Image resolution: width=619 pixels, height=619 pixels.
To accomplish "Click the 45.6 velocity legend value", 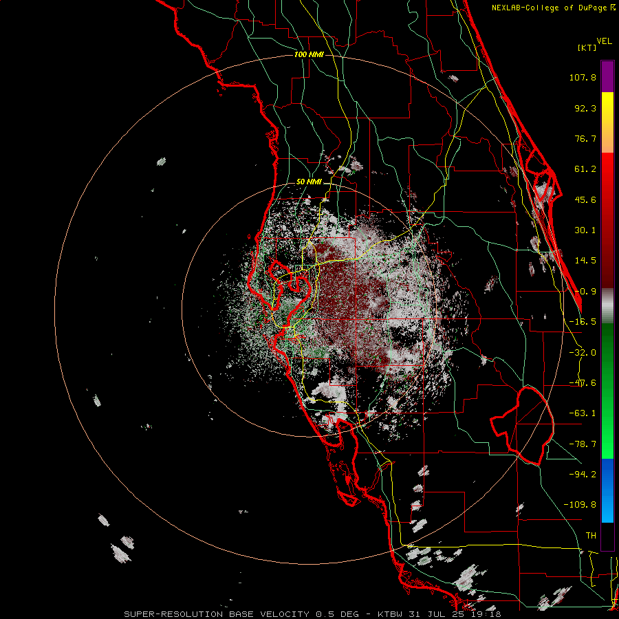I will pos(585,199).
